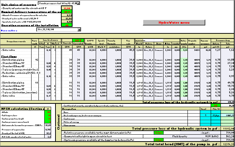The width and height of the screenshot is (235, 147).
Task: Click the 'NPSH calculation' section header
Action: [22, 109]
